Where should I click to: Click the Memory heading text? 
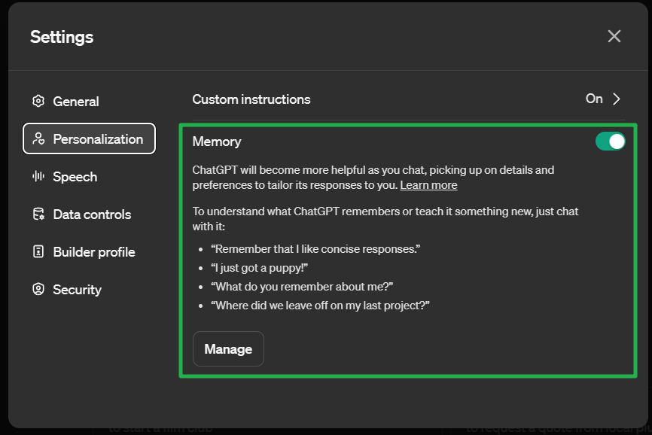point(217,141)
